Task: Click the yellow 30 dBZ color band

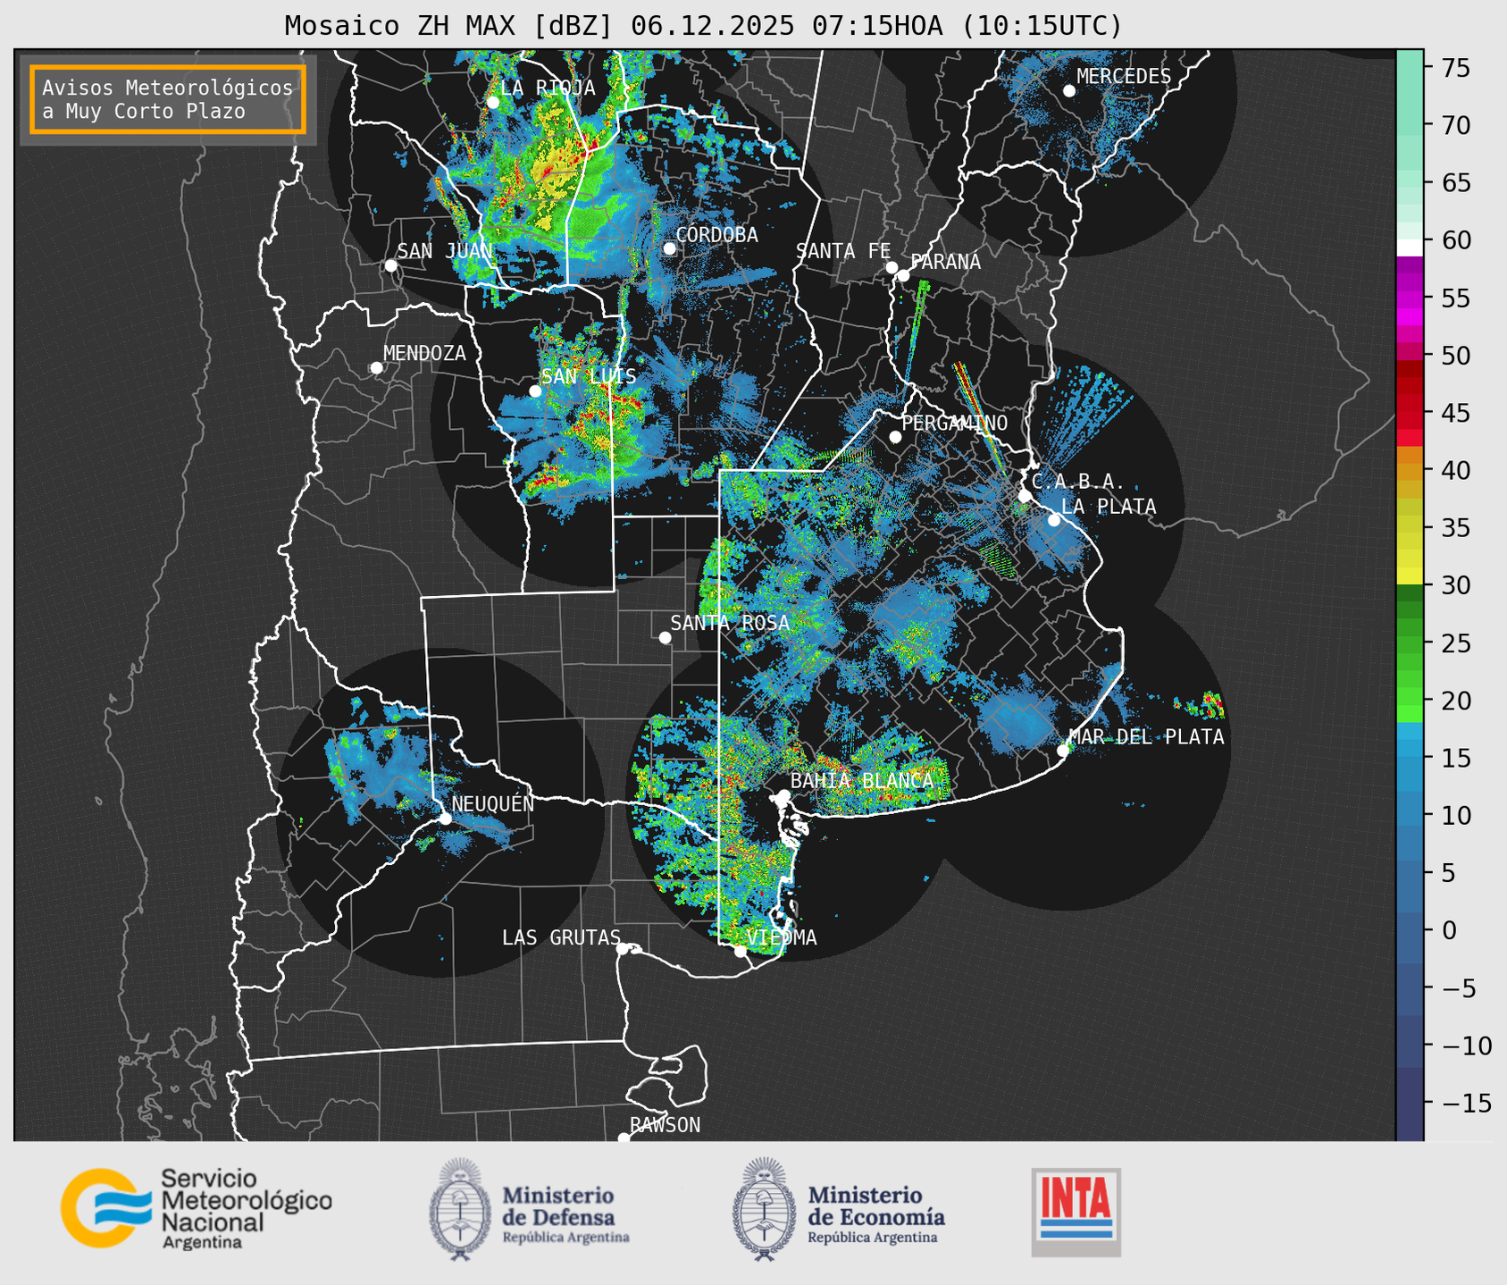Action: coord(1409,576)
